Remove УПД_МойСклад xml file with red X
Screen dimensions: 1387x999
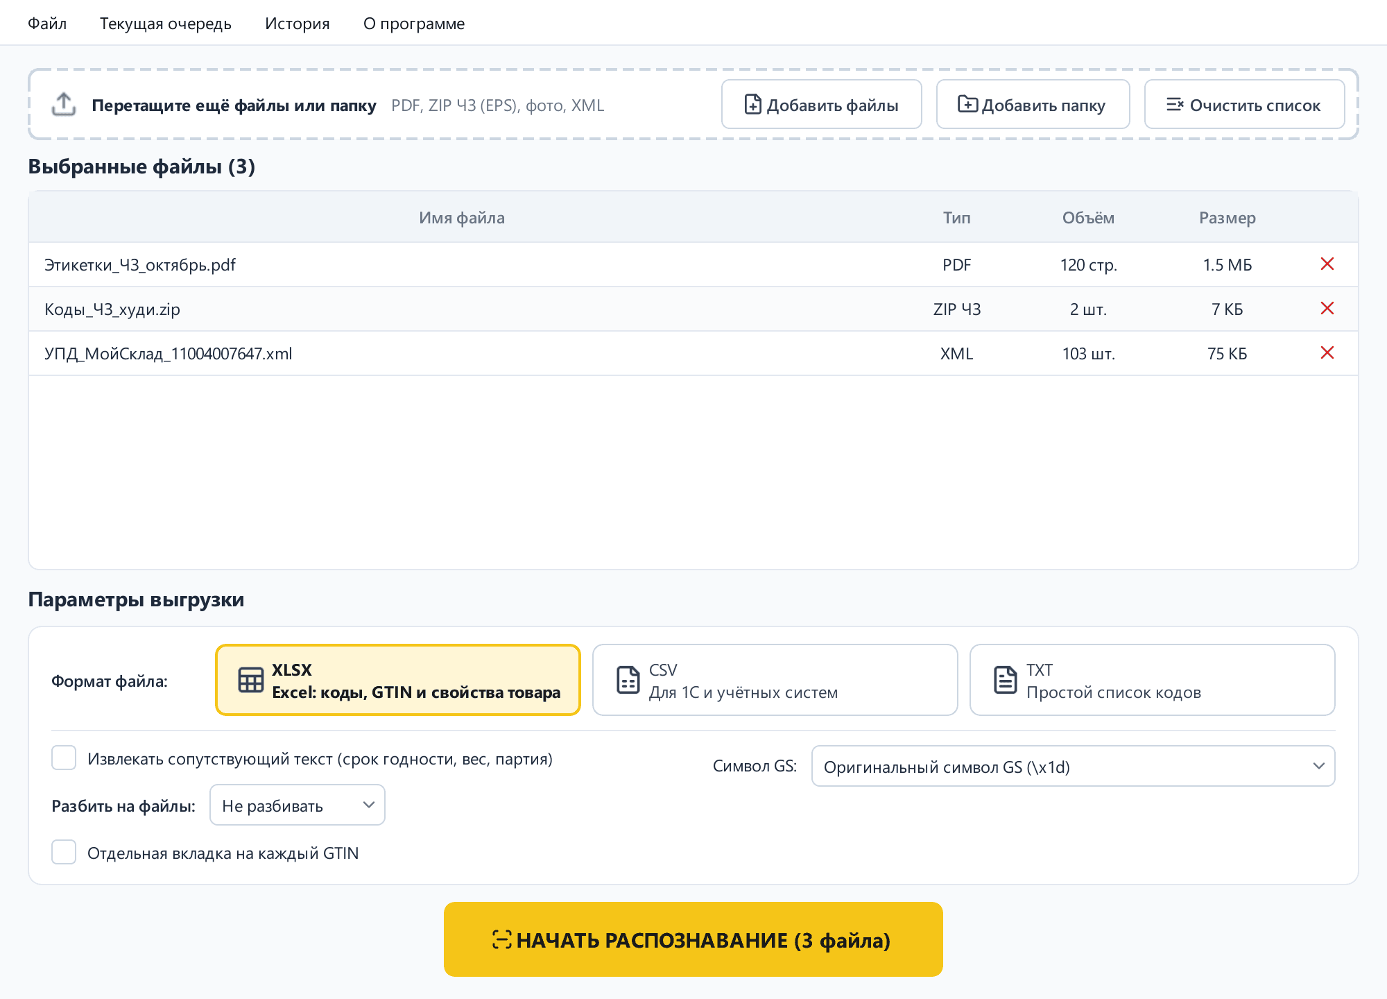1327,352
